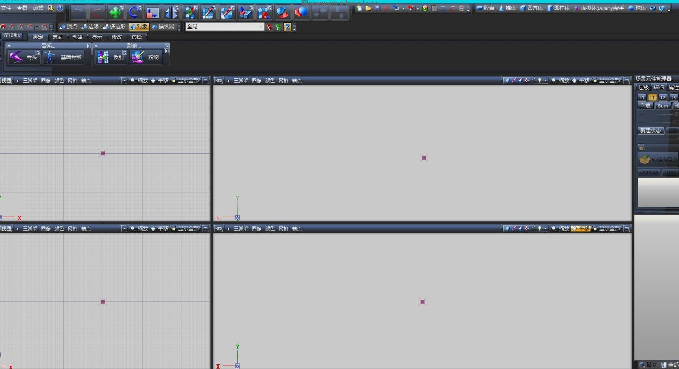The image size is (679, 369).
Task: Click the help question mark icon
Action: pos(60,8)
